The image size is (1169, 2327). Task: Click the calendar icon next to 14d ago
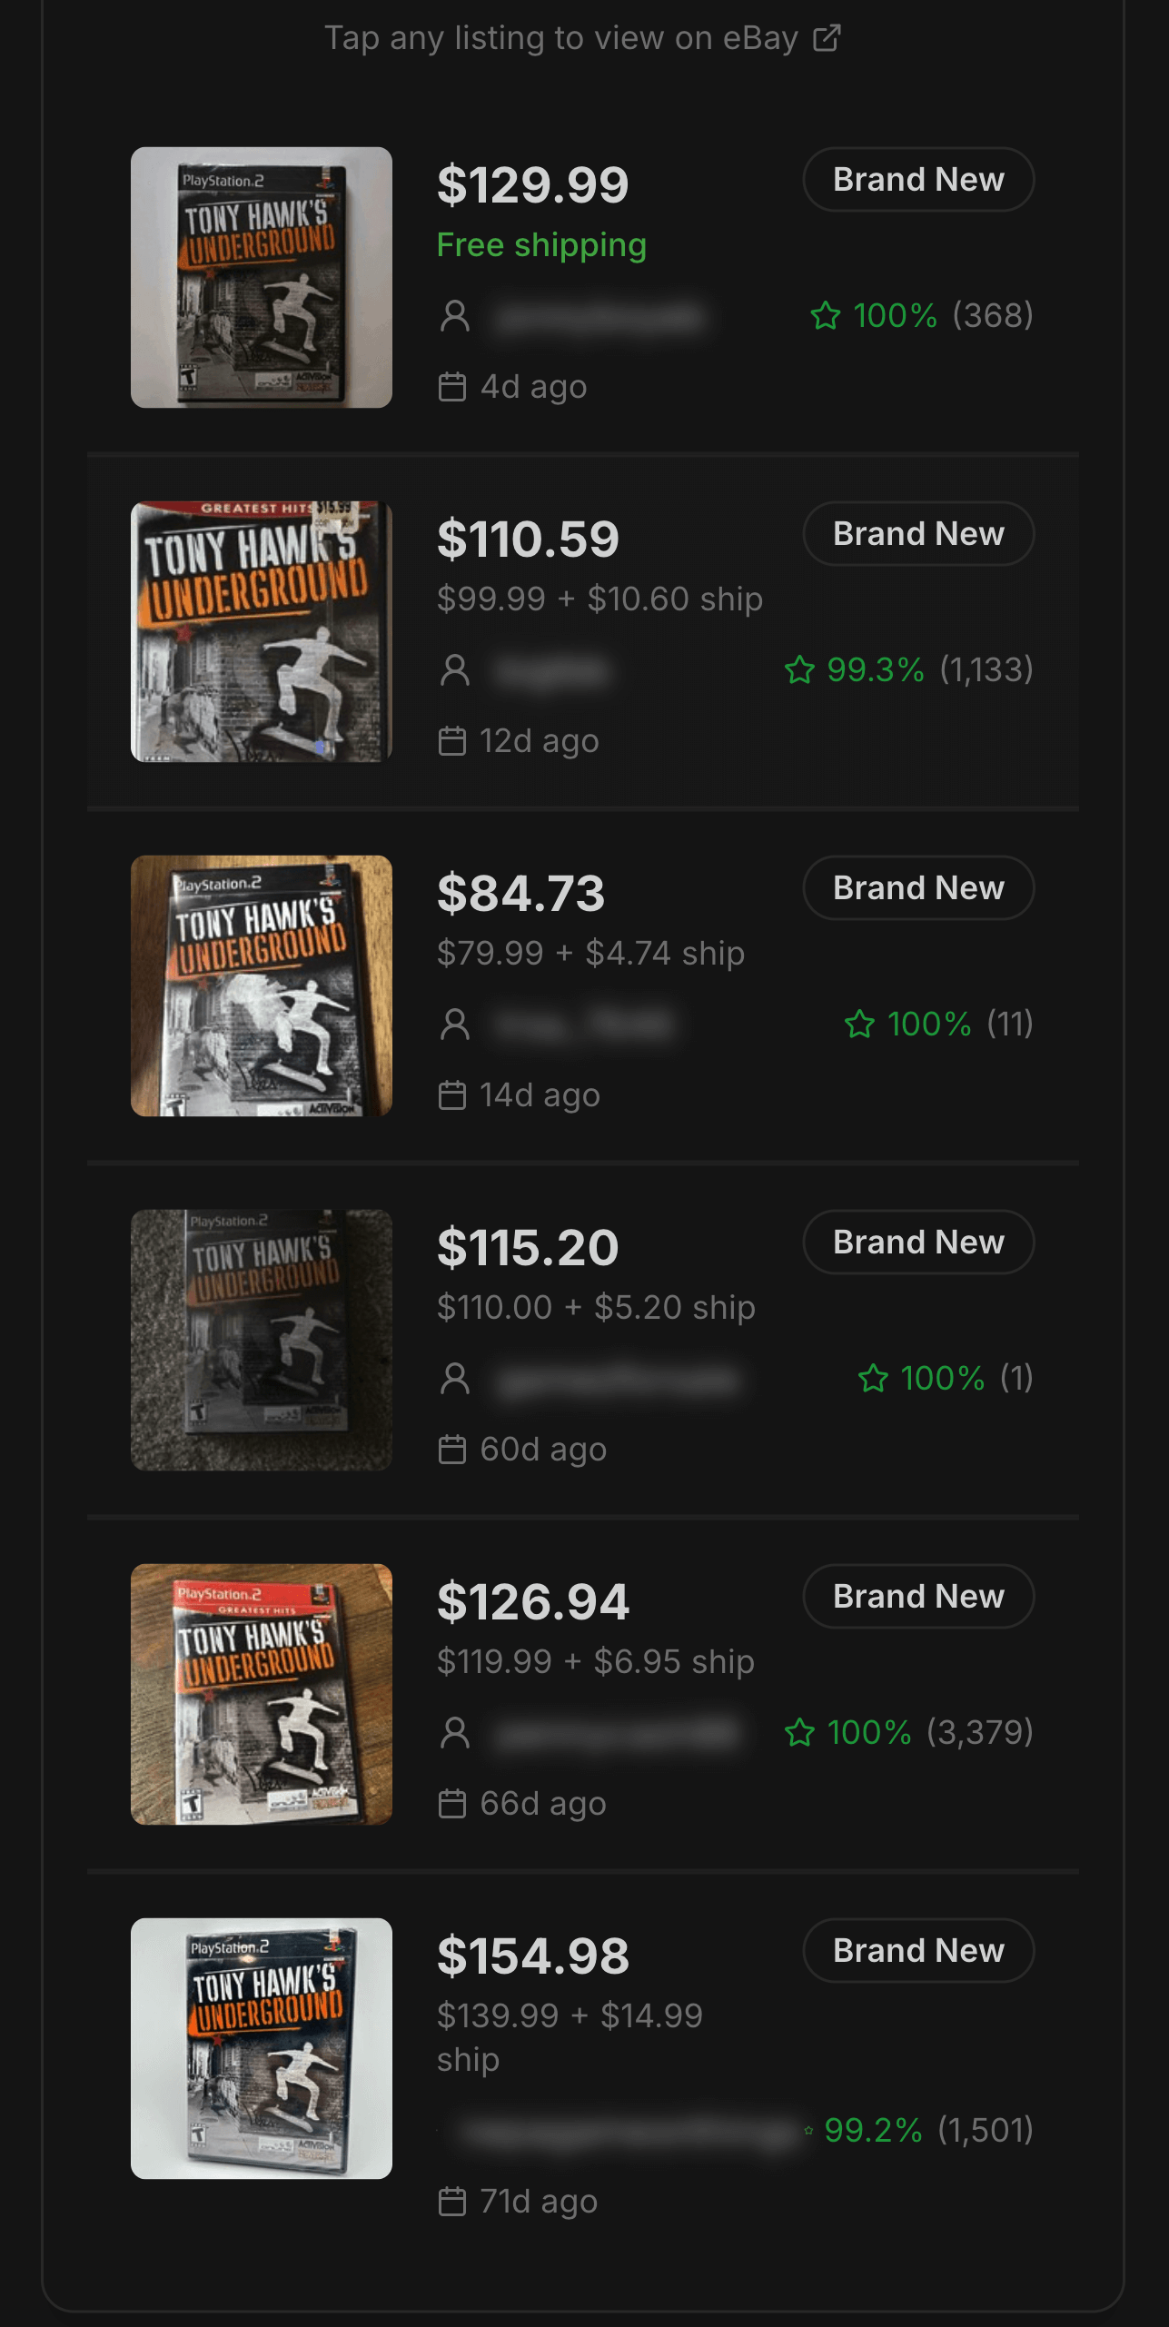(x=452, y=1095)
